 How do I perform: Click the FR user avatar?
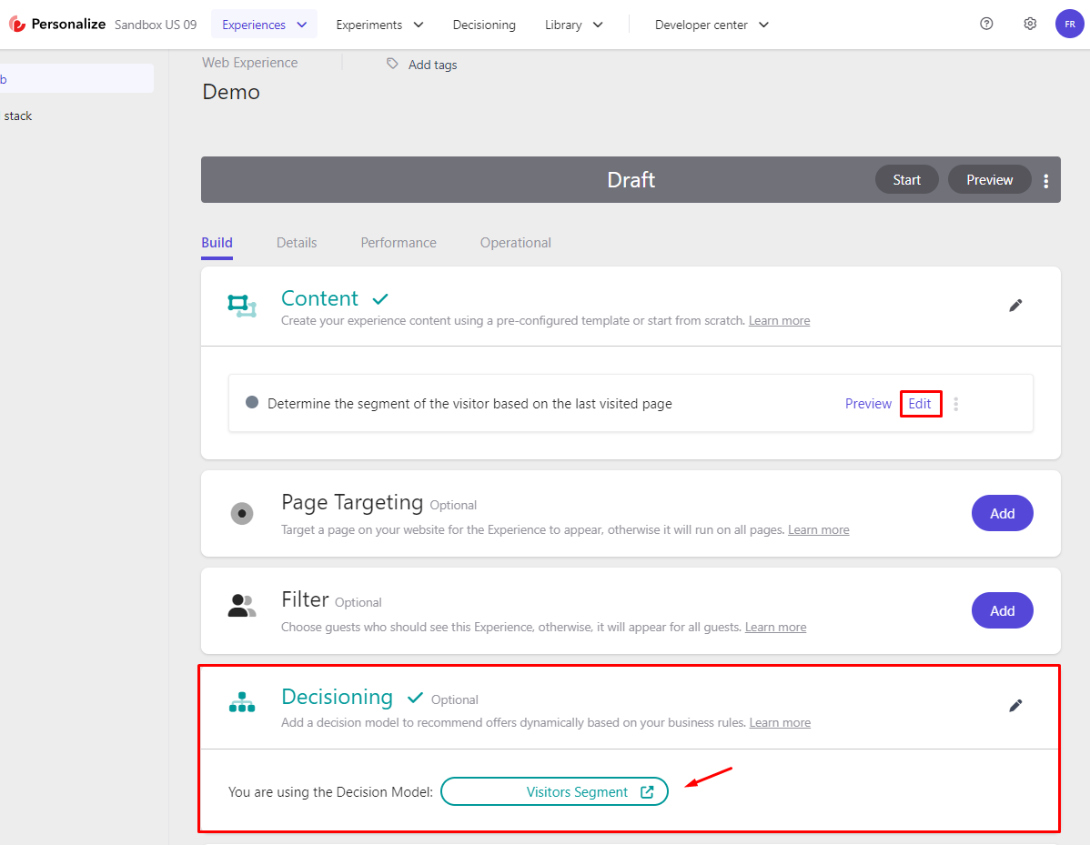click(1070, 24)
